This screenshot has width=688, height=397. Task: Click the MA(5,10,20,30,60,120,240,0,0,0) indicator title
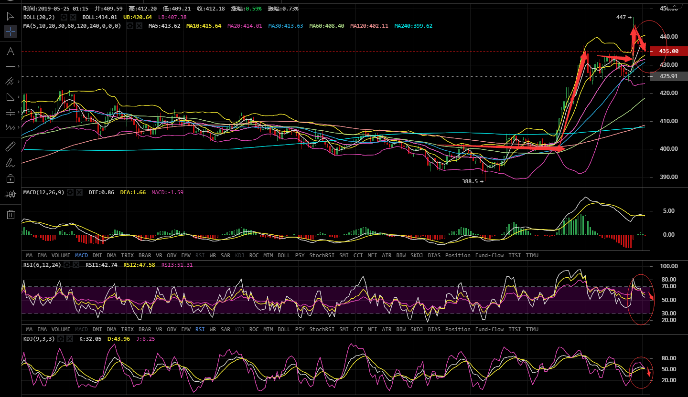coord(72,26)
